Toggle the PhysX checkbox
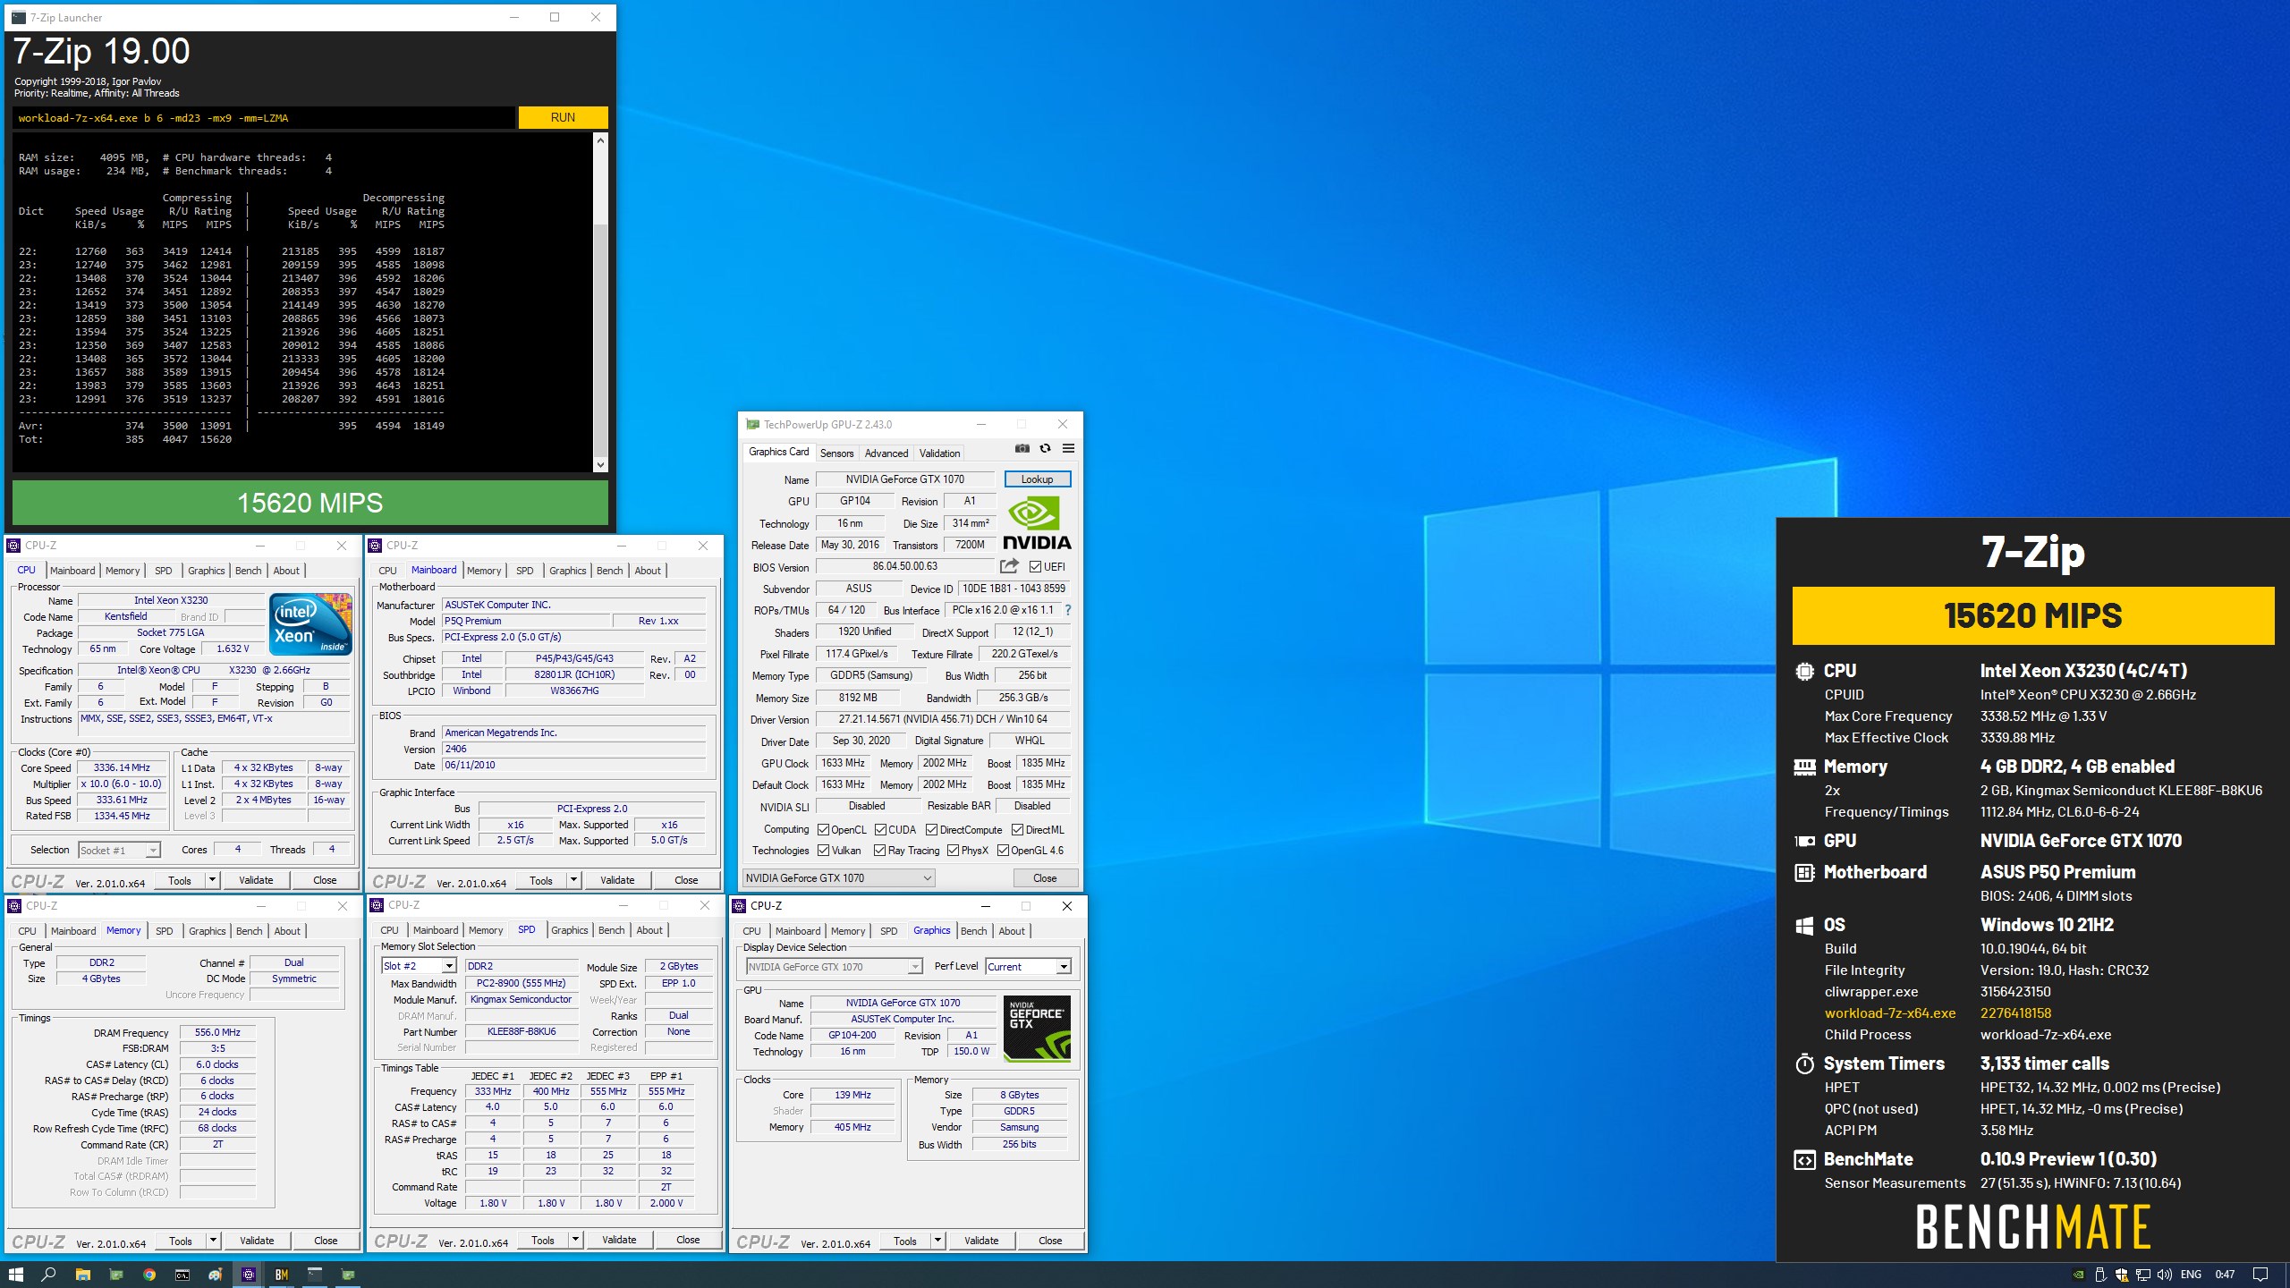The height and width of the screenshot is (1288, 2290). tap(953, 851)
